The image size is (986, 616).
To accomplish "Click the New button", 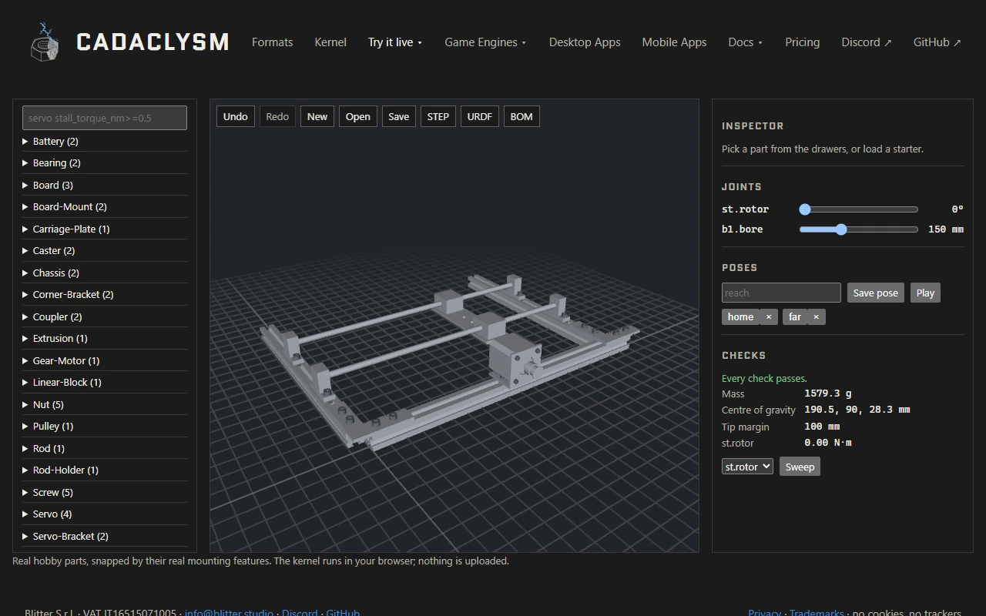I will click(x=317, y=116).
